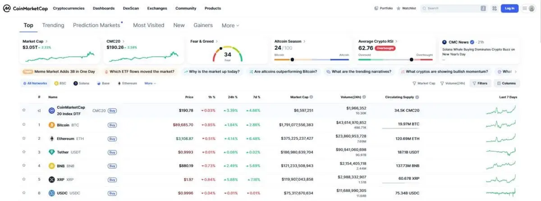
Task: Star the BNB row to watchlist
Action: 24,166
